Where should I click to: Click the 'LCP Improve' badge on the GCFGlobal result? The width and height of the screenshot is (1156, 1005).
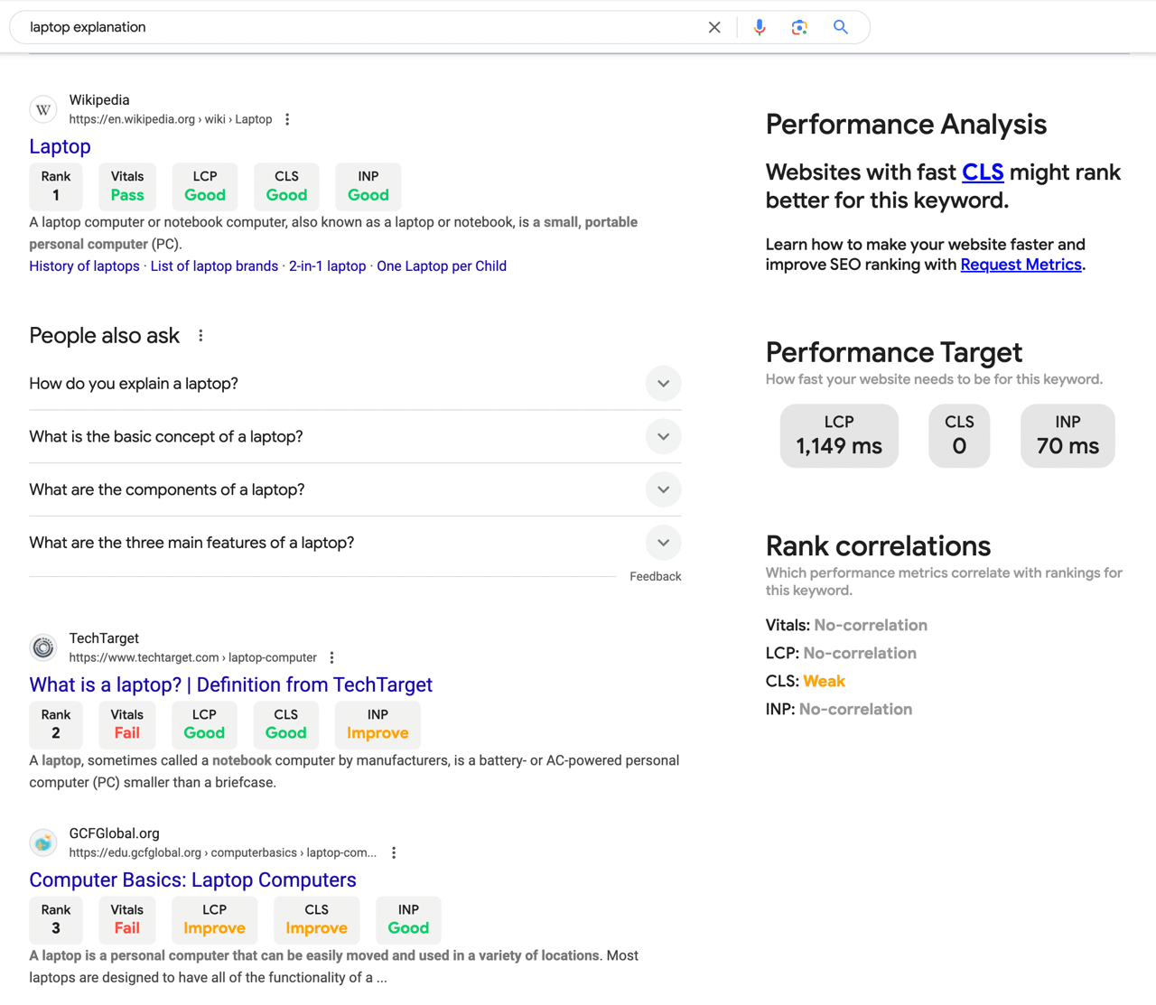(x=215, y=919)
